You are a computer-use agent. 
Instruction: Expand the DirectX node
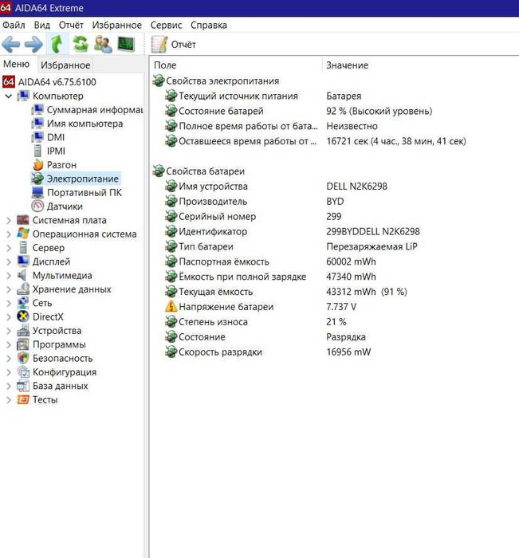click(9, 317)
